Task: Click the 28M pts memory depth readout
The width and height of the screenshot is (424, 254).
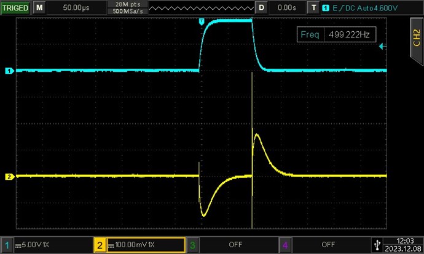Action: (x=128, y=4)
